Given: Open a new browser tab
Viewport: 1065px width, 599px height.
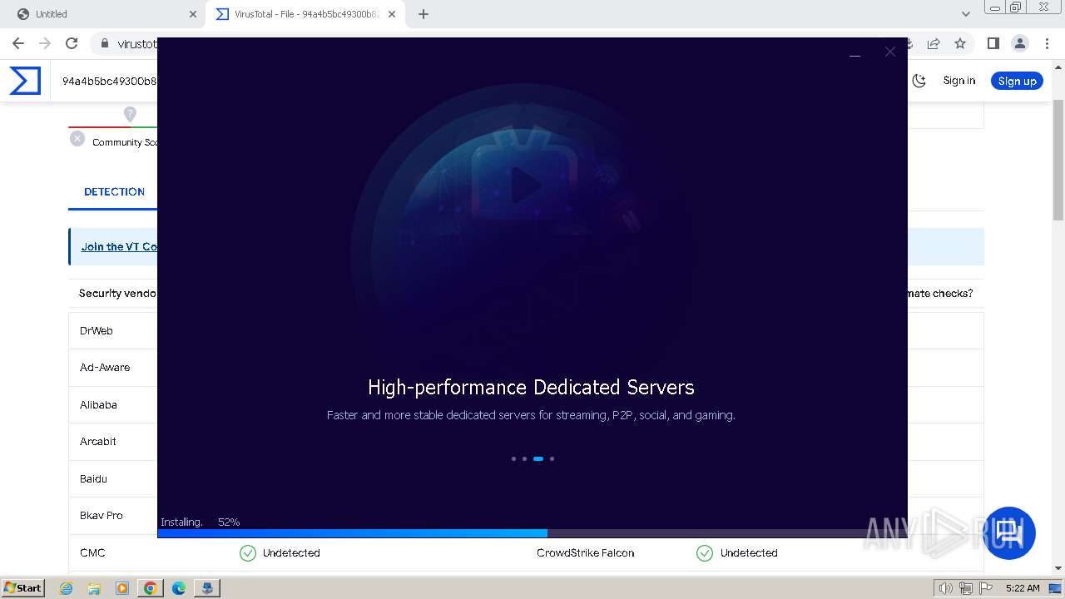Looking at the screenshot, I should click(x=424, y=14).
